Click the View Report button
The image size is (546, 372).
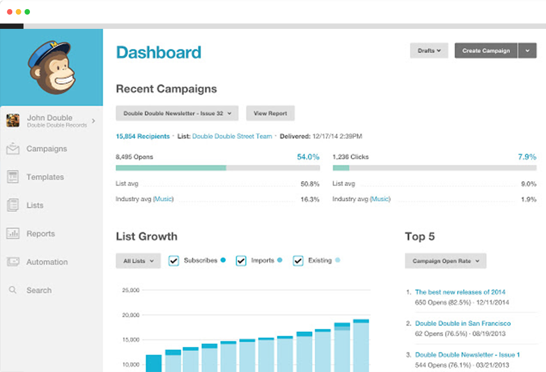(x=270, y=113)
